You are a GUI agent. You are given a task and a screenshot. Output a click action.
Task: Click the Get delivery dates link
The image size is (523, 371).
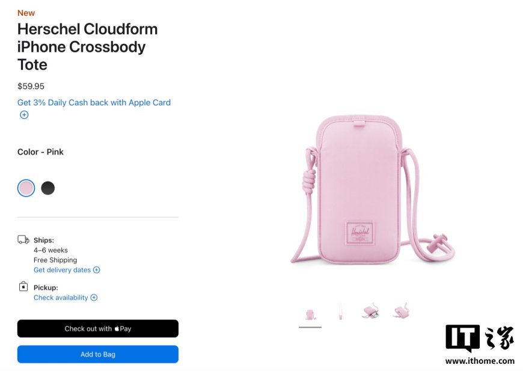click(x=63, y=270)
